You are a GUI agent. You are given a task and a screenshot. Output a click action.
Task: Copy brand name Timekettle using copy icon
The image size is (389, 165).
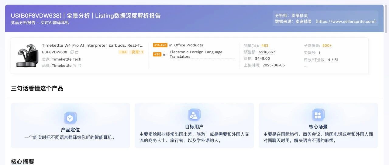(74, 66)
